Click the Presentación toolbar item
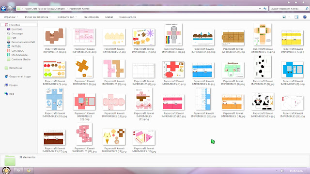310x174 pixels. point(91,17)
